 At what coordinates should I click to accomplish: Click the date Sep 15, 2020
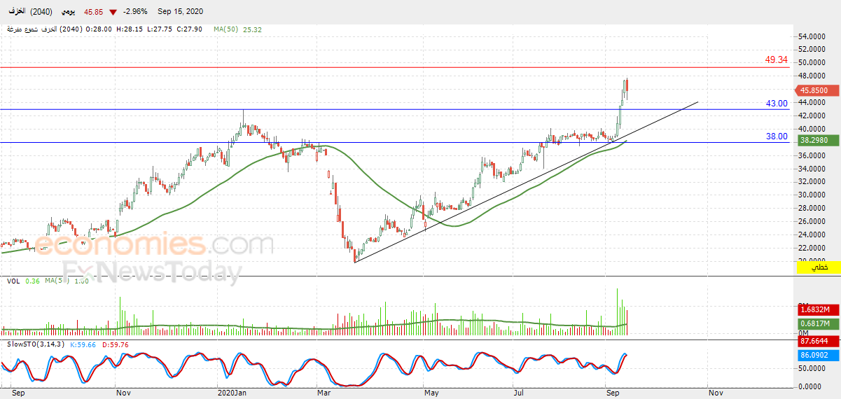(x=181, y=12)
